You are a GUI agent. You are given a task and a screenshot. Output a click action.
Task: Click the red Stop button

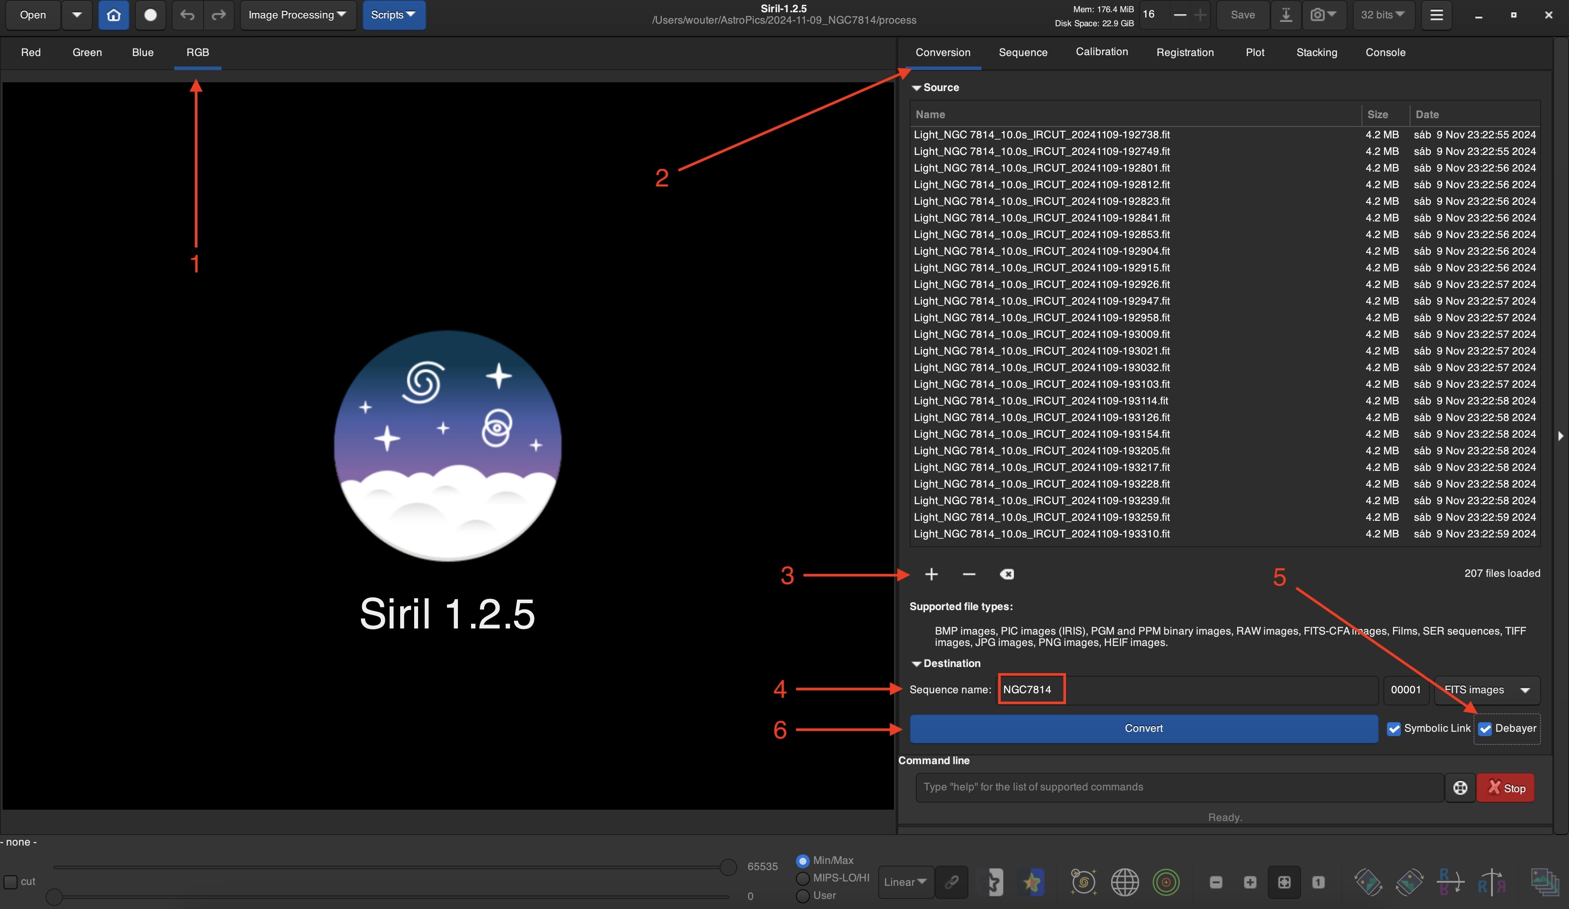pyautogui.click(x=1505, y=788)
